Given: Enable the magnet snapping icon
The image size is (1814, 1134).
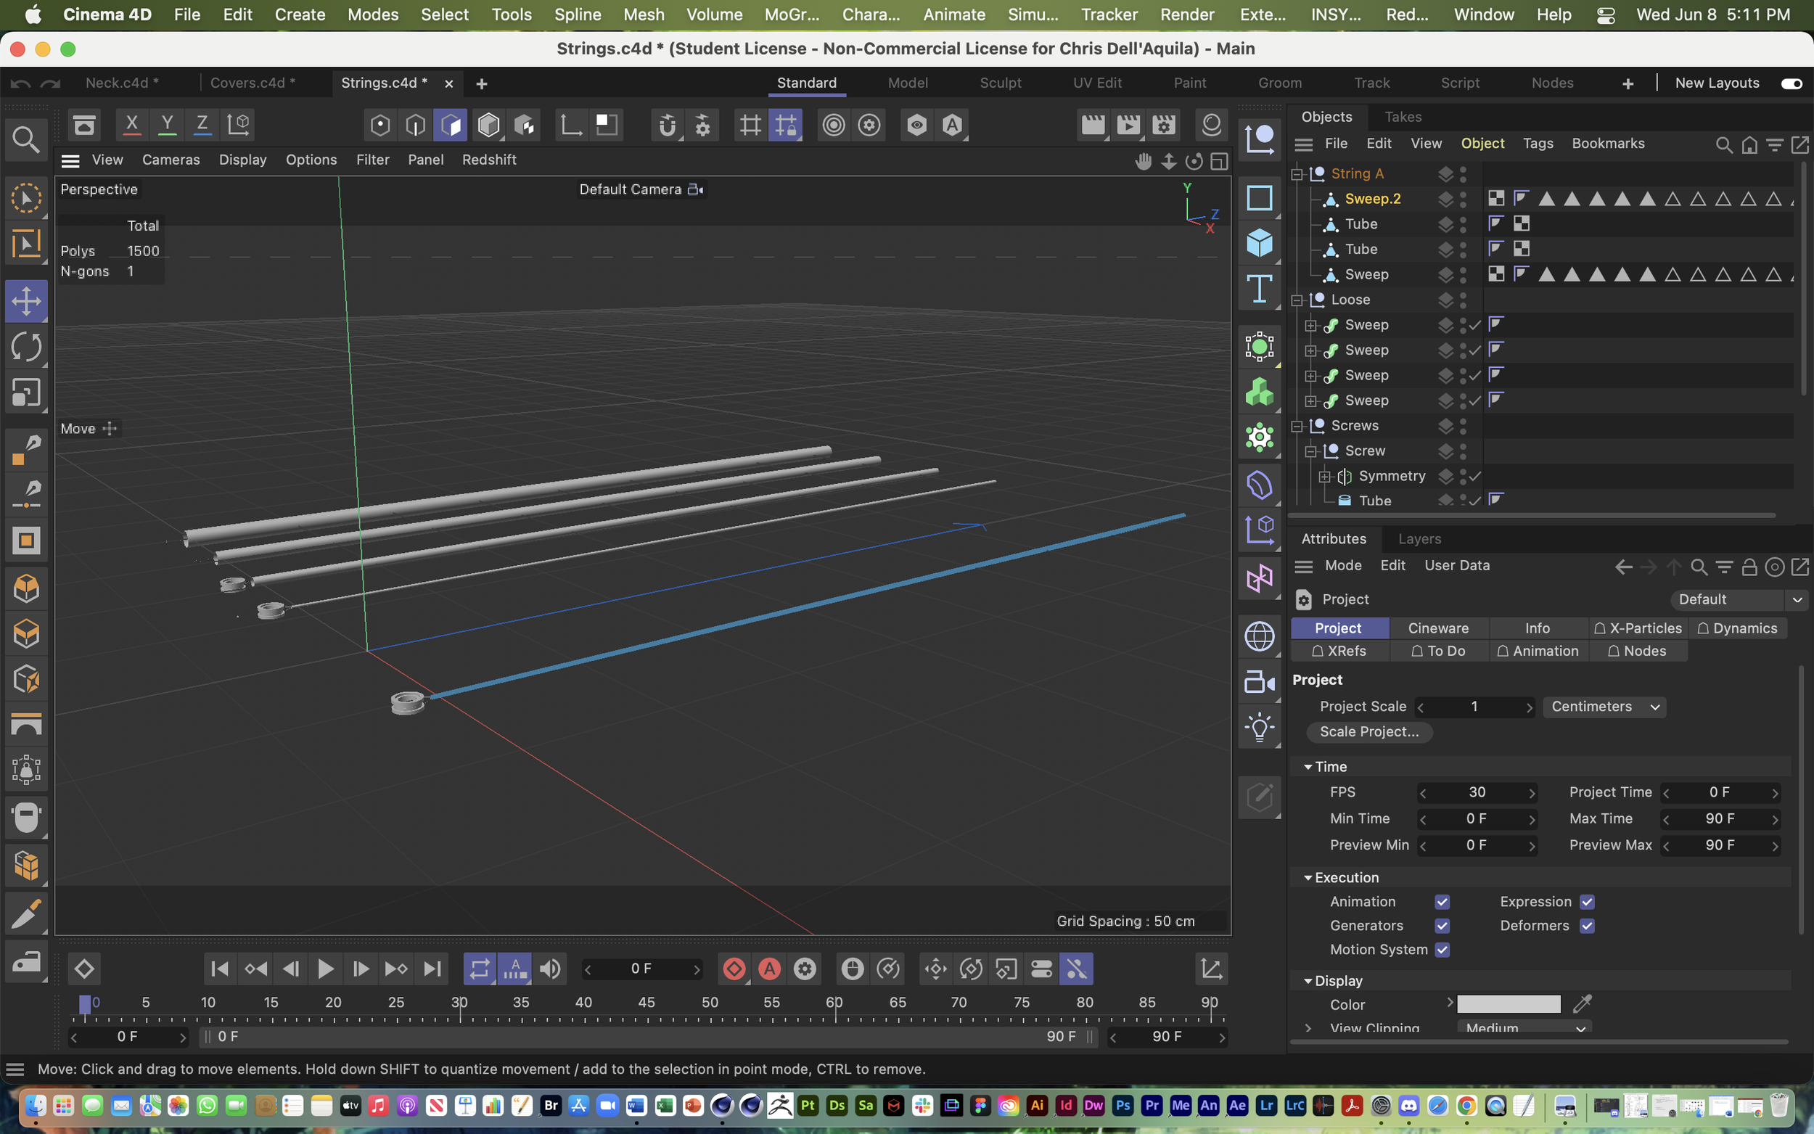Looking at the screenshot, I should coord(668,126).
